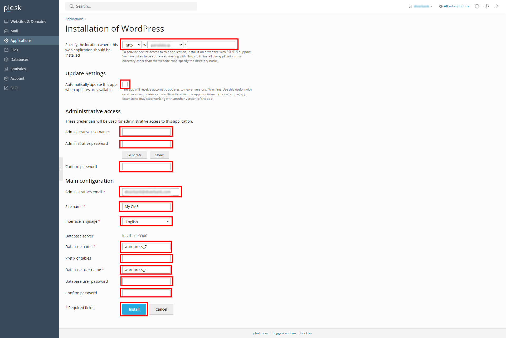The height and width of the screenshot is (338, 506).
Task: Click the globe icon beside All subscriptions
Action: 441,6
